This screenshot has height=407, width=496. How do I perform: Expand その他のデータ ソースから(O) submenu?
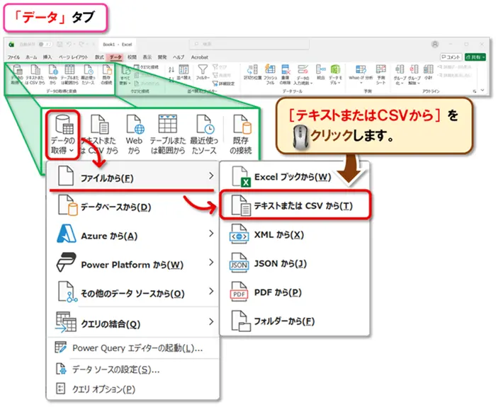133,293
